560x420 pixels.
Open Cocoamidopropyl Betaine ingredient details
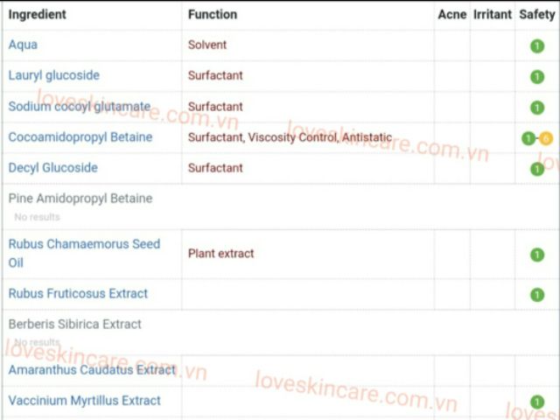pos(80,136)
